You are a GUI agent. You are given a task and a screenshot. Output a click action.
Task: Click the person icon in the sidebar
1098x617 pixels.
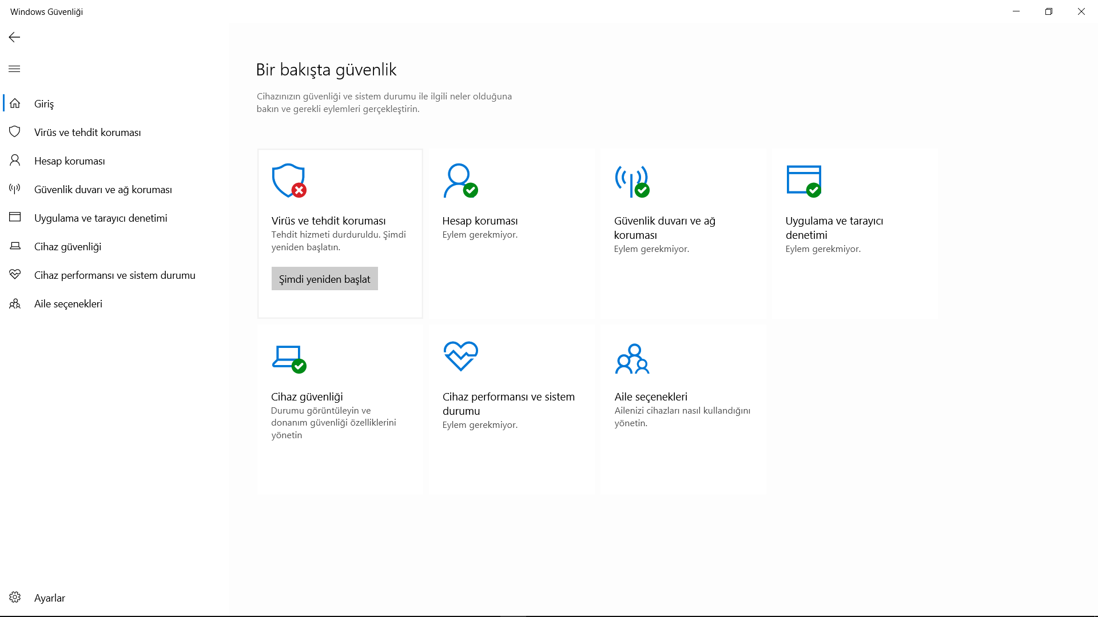[x=15, y=161]
